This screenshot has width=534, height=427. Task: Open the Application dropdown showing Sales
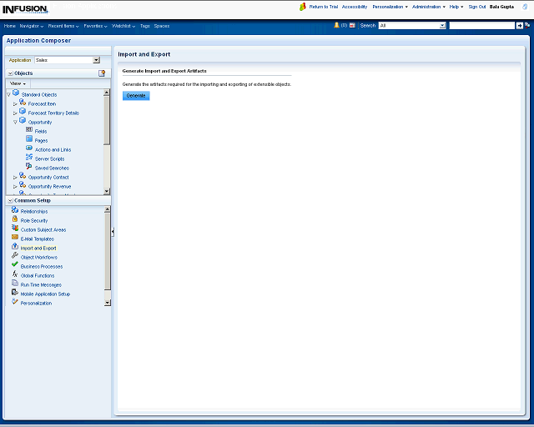(x=96, y=60)
